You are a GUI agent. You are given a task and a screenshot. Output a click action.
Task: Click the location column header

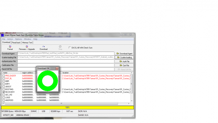[x=96, y=73]
